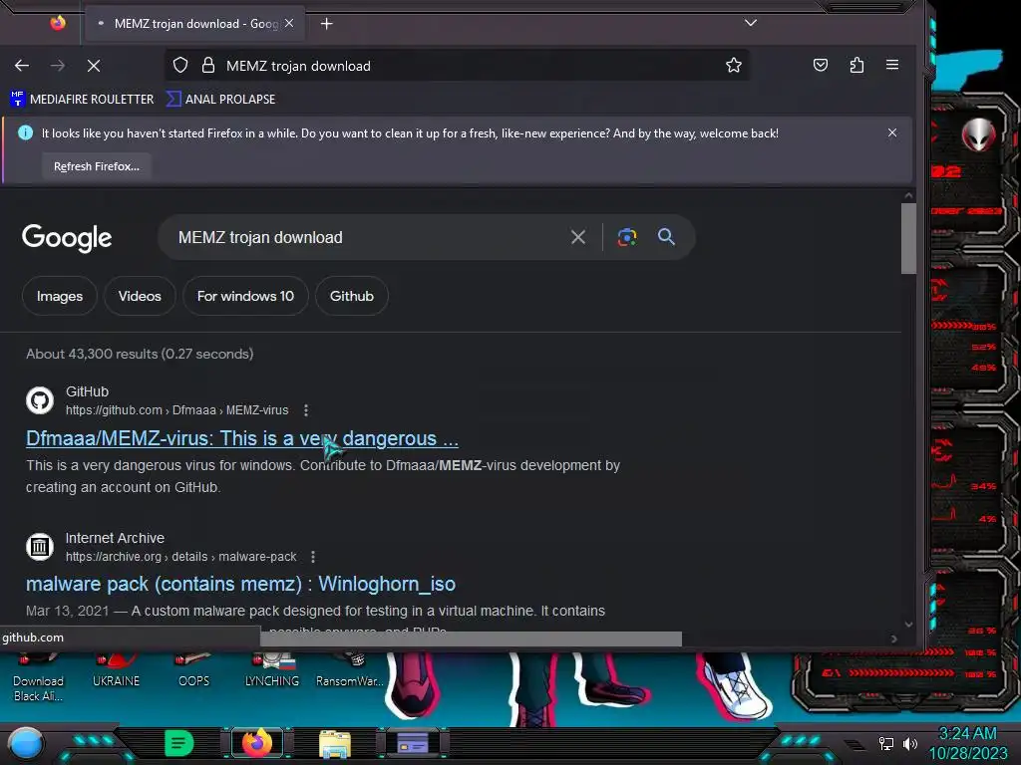Click the Google search text box
The image size is (1021, 765).
365,237
